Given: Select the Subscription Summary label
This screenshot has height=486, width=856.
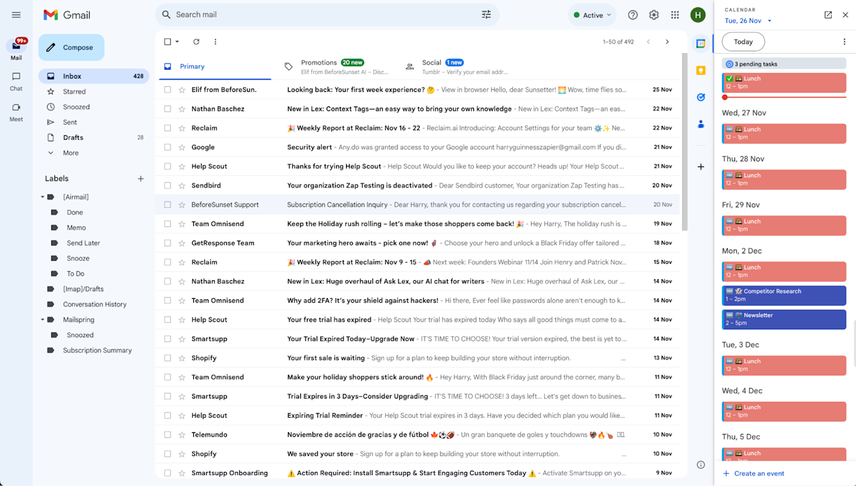Looking at the screenshot, I should tap(97, 350).
